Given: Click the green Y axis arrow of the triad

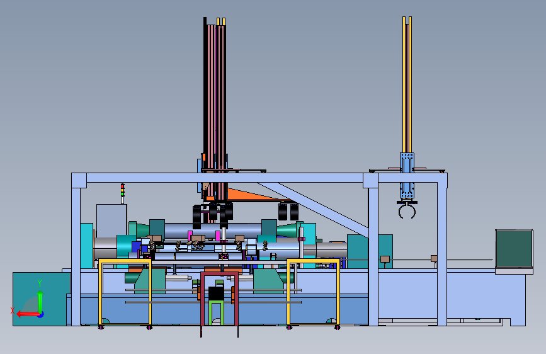Looking at the screenshot, I should coord(40,302).
